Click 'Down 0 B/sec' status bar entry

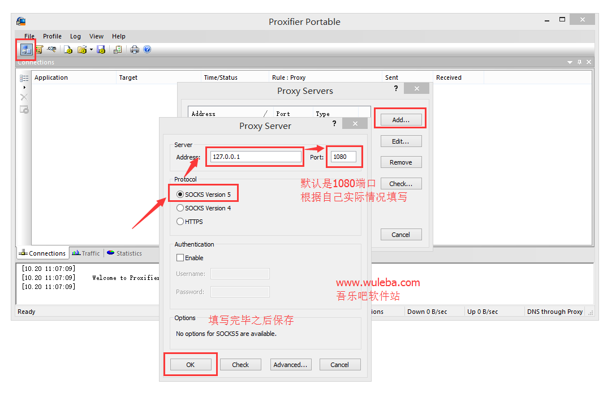427,312
